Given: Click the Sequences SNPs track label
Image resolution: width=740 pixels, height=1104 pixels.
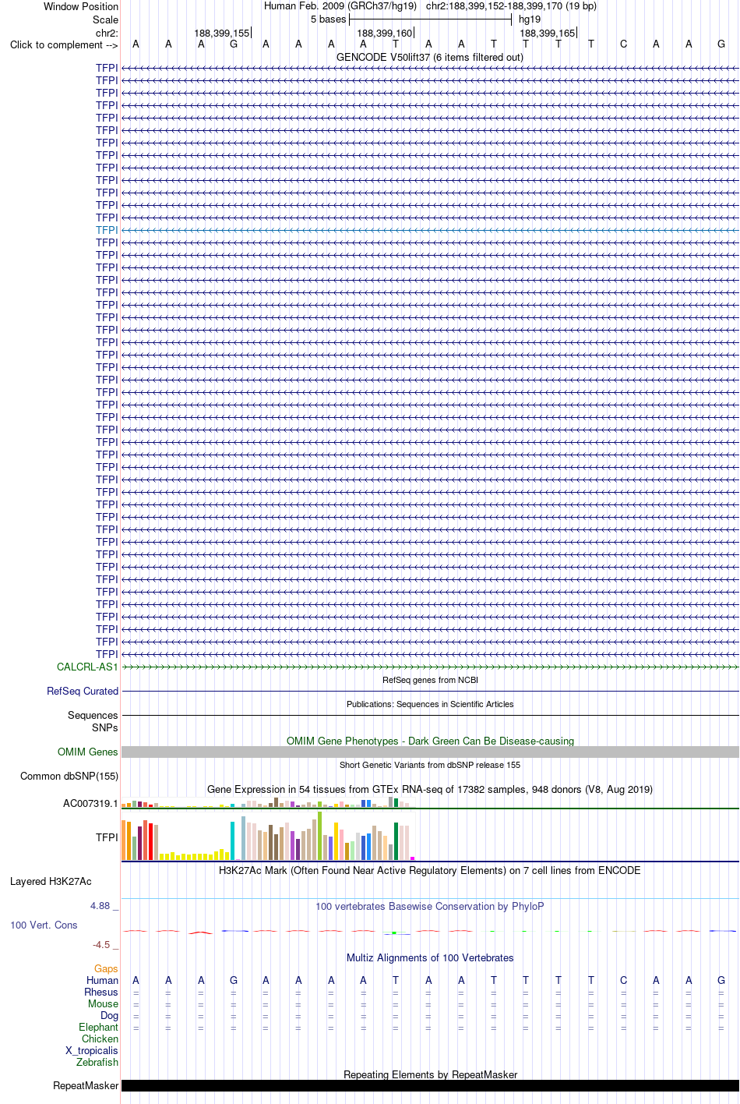Looking at the screenshot, I should coord(93,721).
